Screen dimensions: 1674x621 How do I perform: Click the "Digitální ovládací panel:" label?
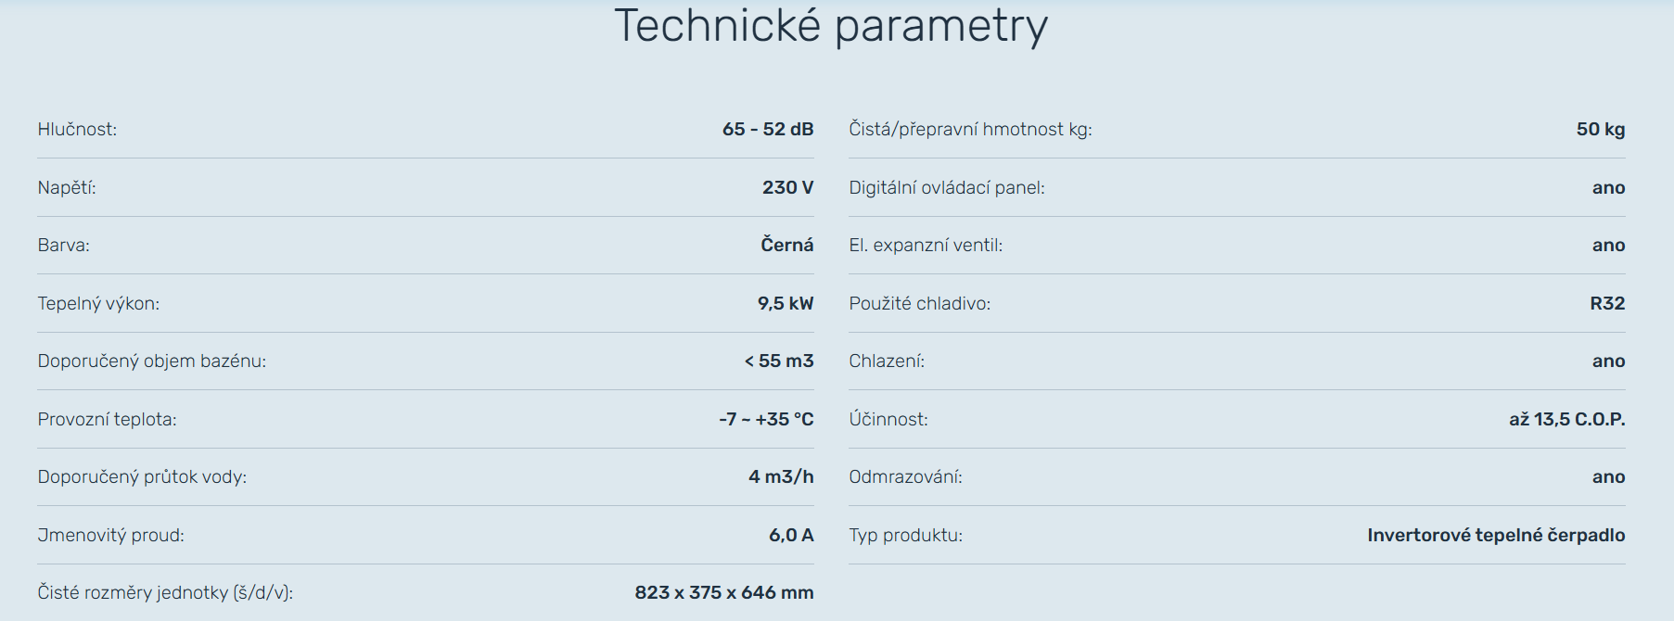tap(946, 188)
